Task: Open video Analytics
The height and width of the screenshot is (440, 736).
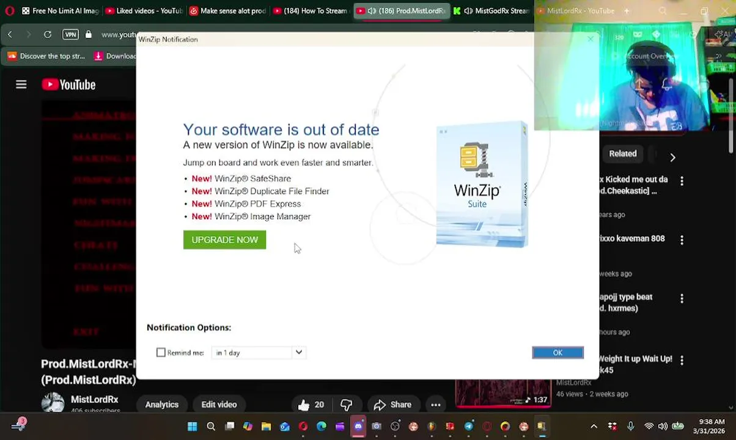Action: click(162, 405)
